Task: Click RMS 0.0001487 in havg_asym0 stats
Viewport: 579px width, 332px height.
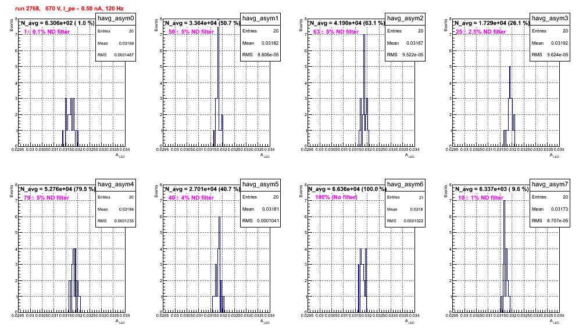Action: pos(116,55)
